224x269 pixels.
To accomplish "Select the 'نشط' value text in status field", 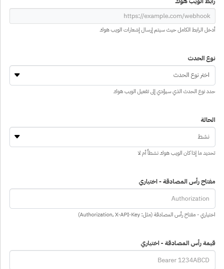I will [204, 137].
